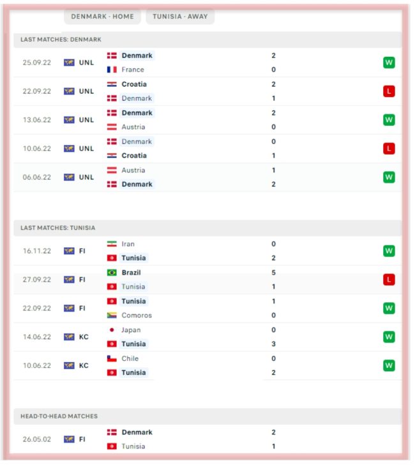Click the KC competition label on 14.06.22
The width and height of the screenshot is (415, 465).
coord(84,337)
